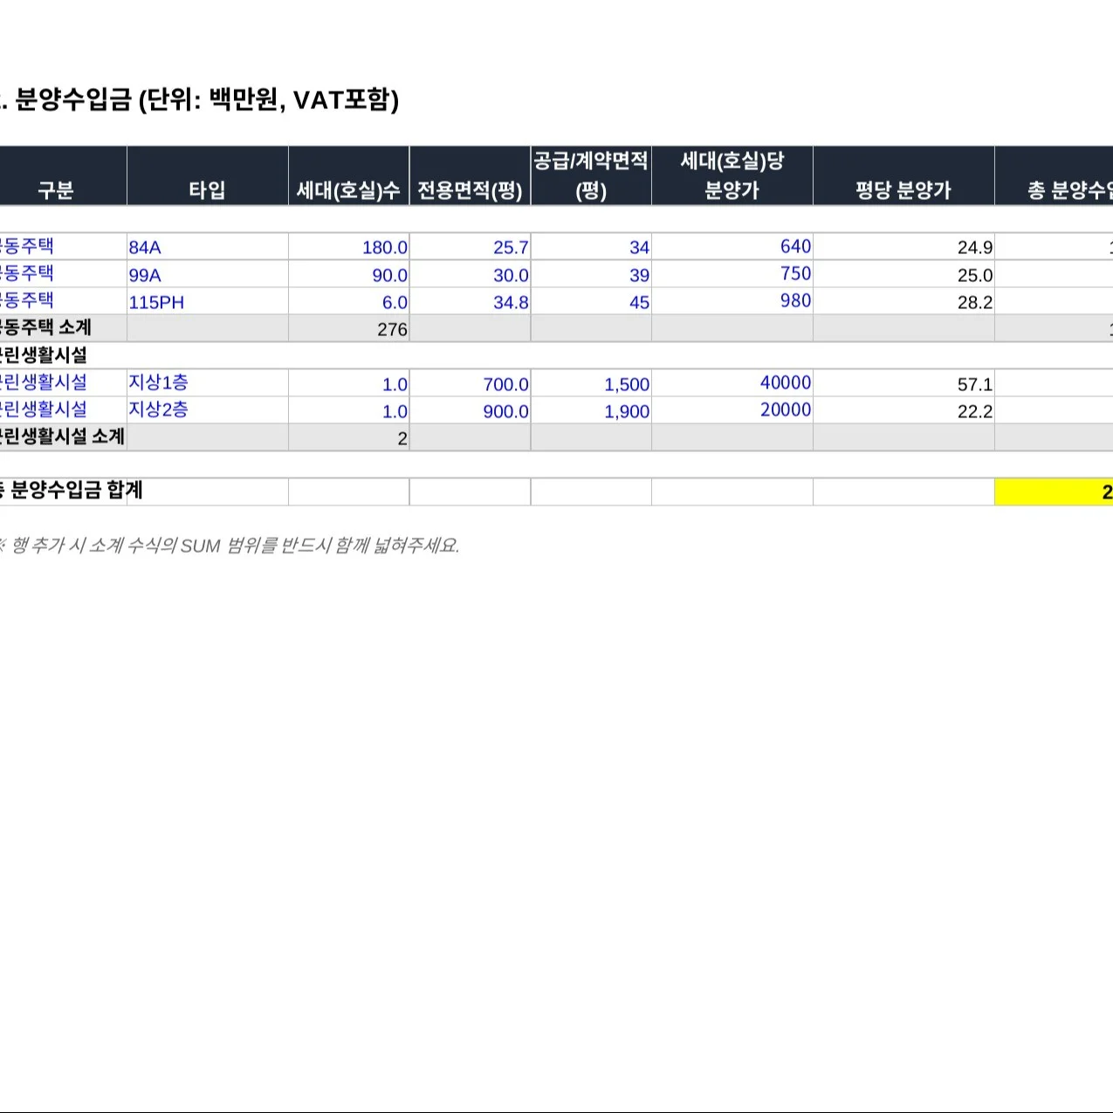Select the 276 subtotal cell
Viewport: 1113px width, 1113px height.
(349, 329)
